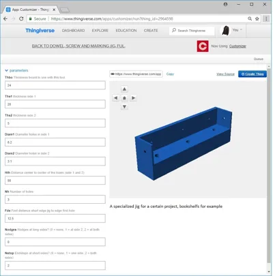
Task: Click View Source
Action: pyautogui.click(x=225, y=74)
